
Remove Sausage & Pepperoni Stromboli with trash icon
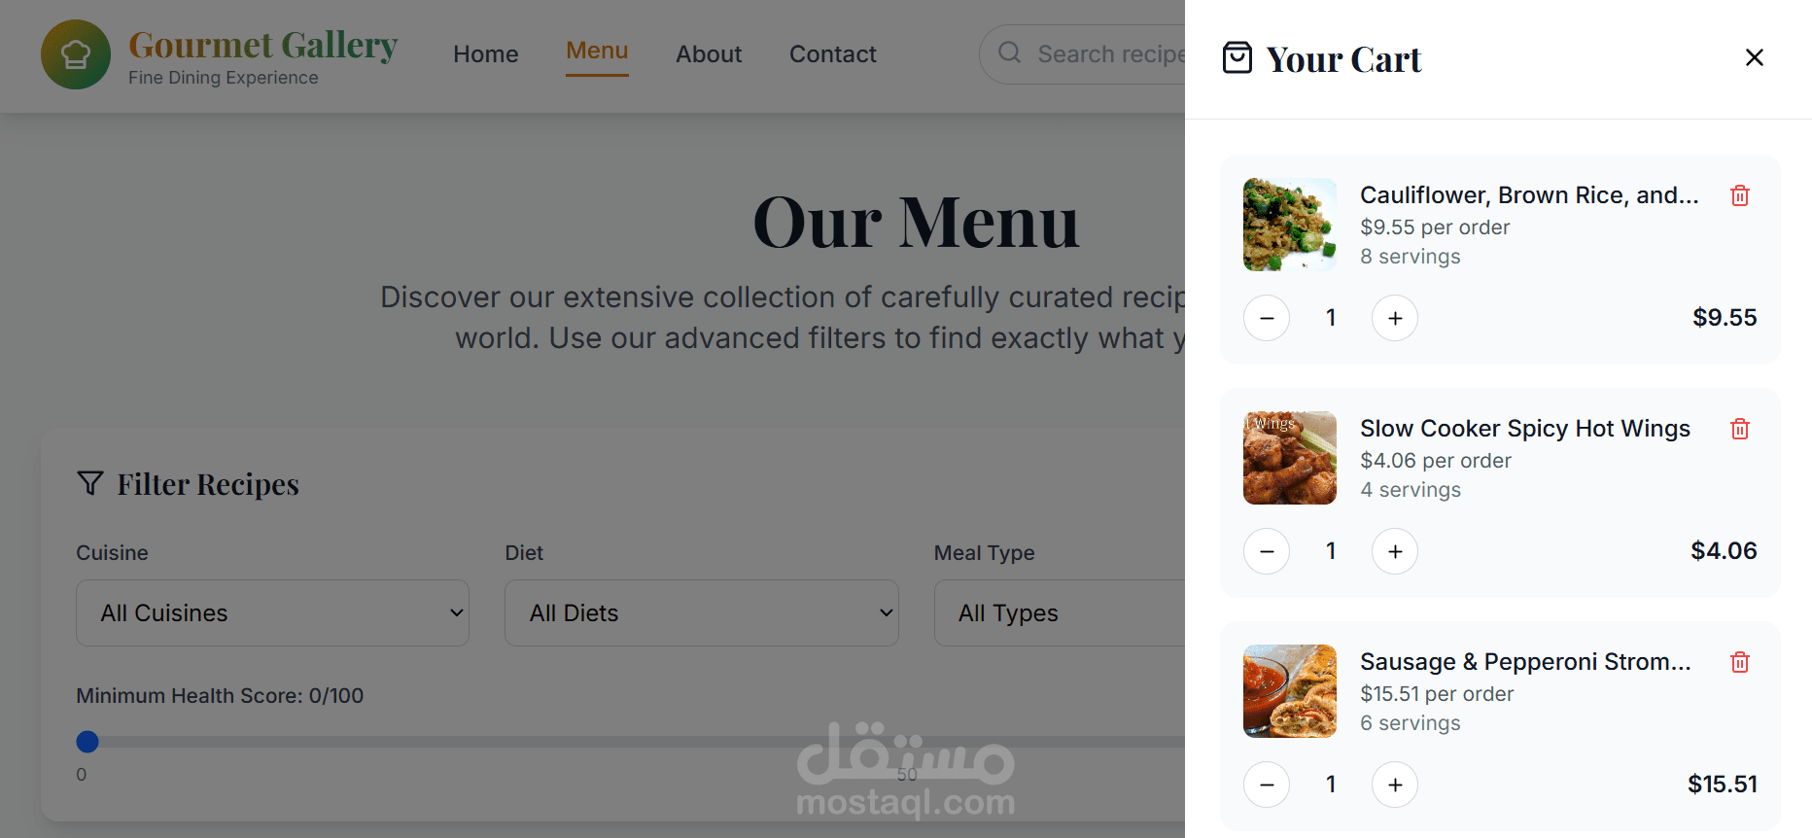click(1740, 662)
